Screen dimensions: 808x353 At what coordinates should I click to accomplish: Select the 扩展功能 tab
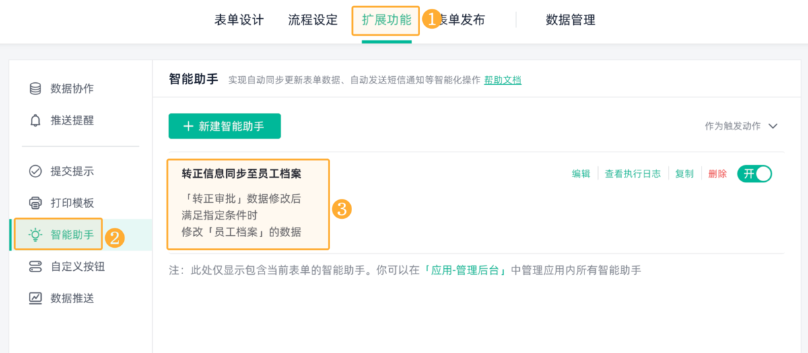coord(386,20)
